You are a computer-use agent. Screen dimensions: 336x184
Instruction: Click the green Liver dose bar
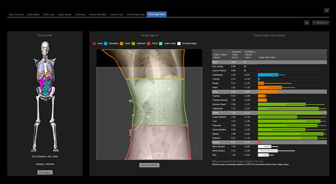[289, 121]
